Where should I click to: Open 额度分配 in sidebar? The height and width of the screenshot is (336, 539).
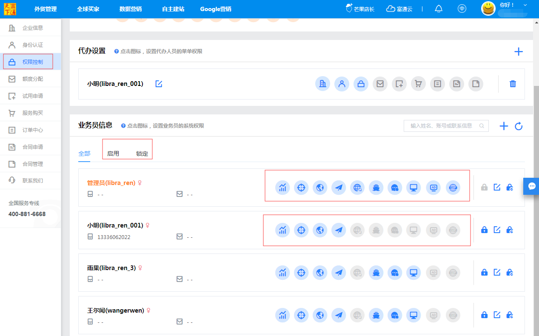[31, 79]
